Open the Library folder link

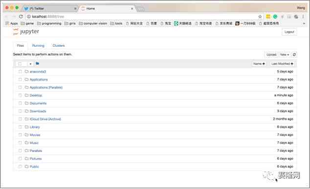tap(35, 127)
